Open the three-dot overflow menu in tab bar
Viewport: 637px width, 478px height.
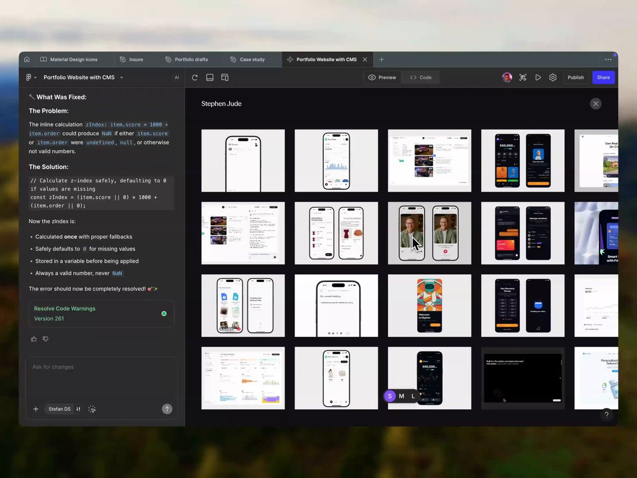pyautogui.click(x=608, y=59)
